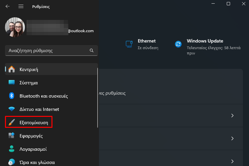Click the Λογαριασμοί person icon
Viewport: 249px width, 166px height.
coord(12,149)
